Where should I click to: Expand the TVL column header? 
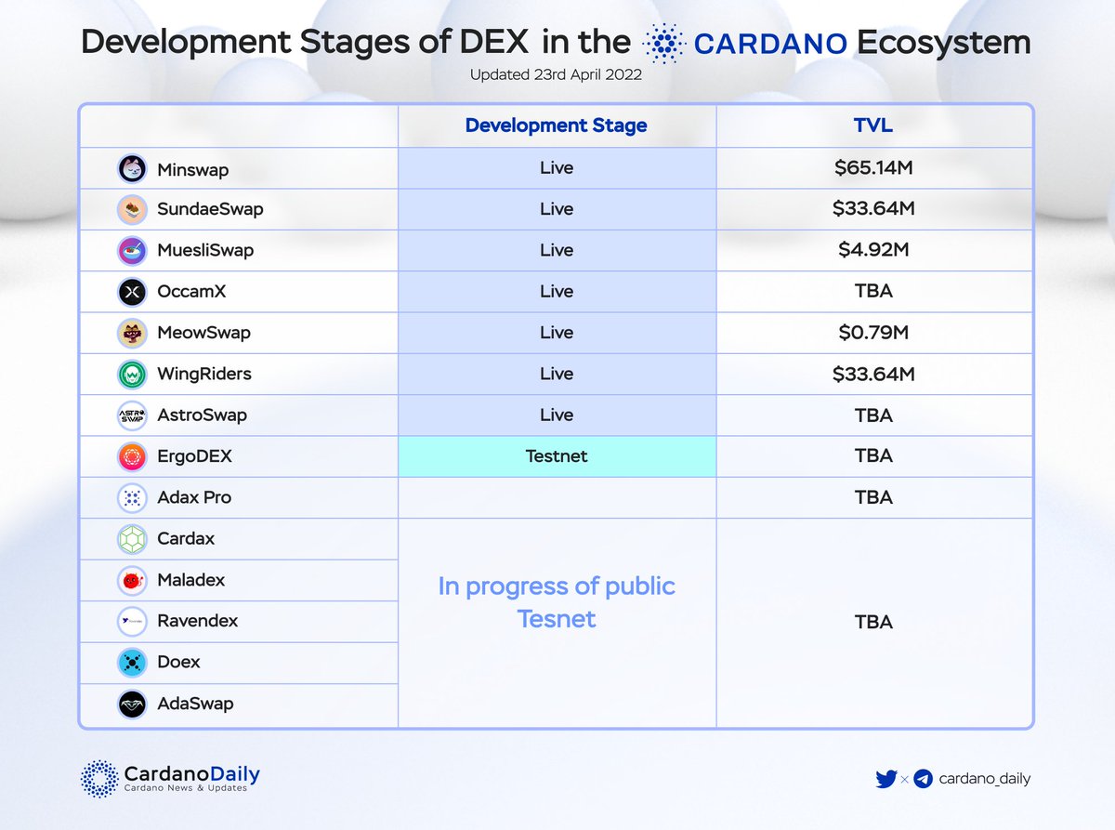873,125
